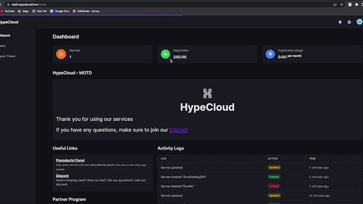The image size is (363, 204).
Task: Click the 0.00 per month usage value
Action: (290, 57)
